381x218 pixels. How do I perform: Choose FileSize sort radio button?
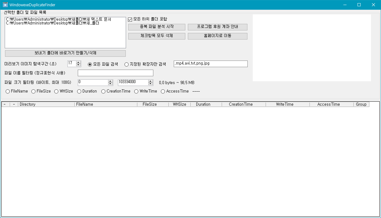(41, 91)
